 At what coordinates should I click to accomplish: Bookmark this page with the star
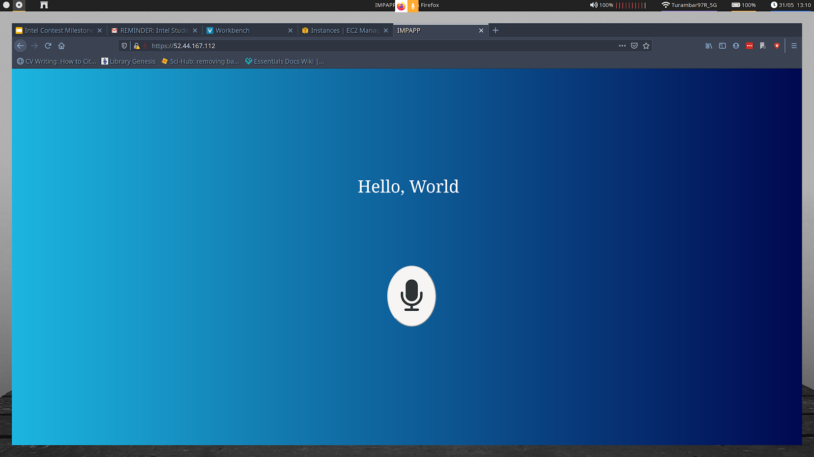646,46
